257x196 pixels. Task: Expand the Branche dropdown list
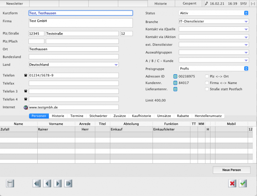246,22
